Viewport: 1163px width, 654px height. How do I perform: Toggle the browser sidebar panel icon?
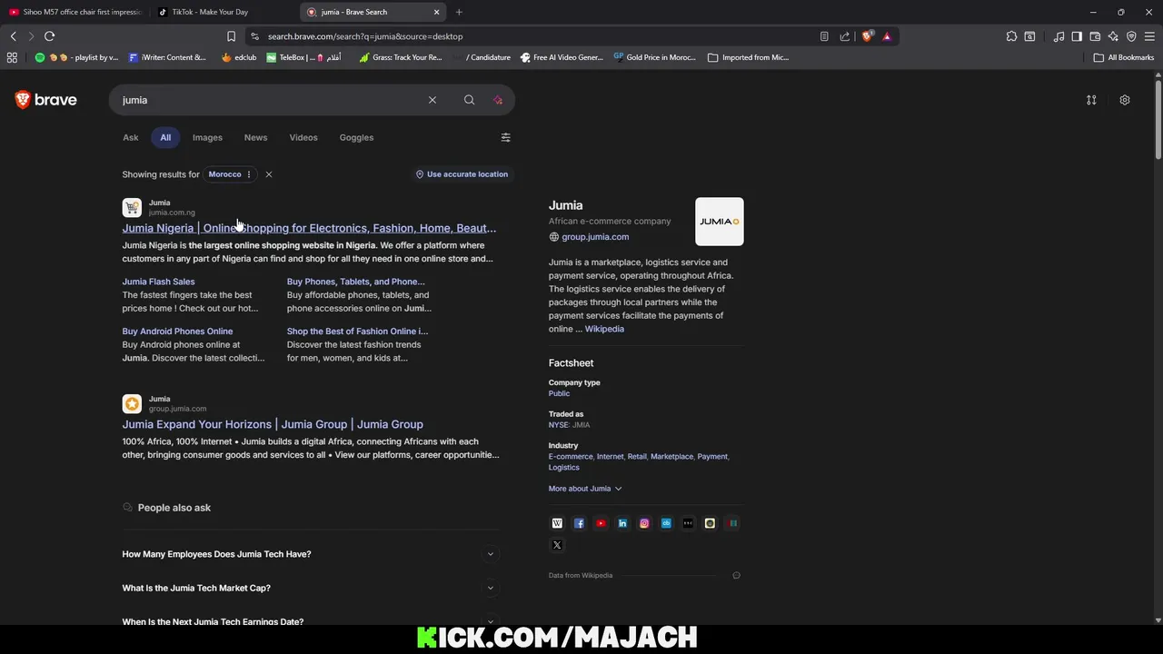(x=1077, y=36)
